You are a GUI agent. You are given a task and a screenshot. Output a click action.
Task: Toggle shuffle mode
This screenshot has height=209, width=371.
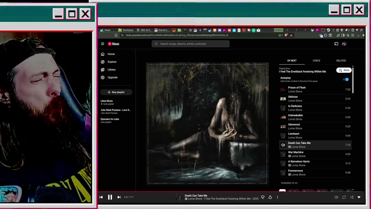352,197
